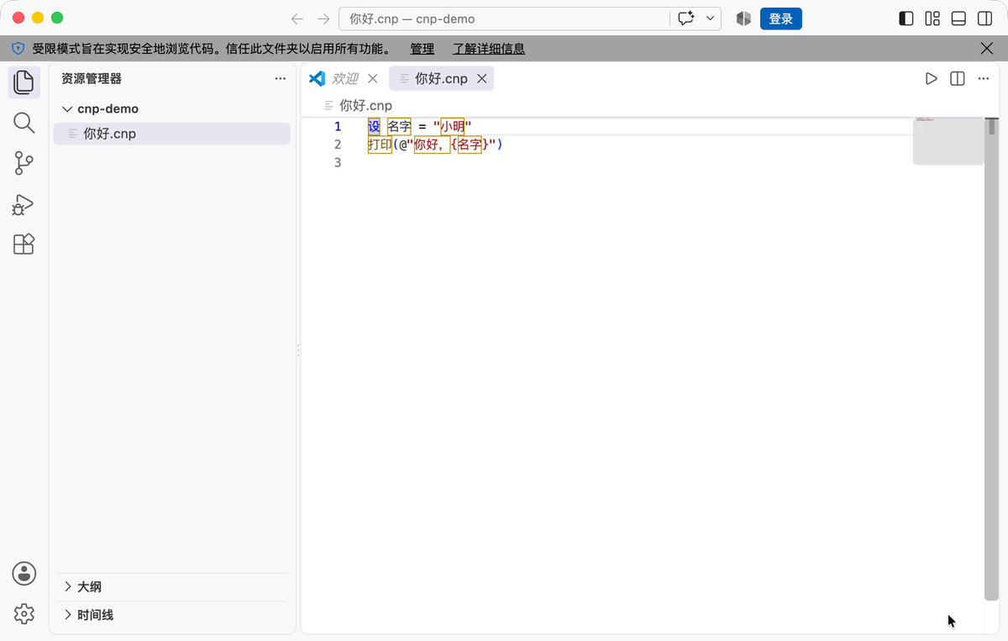Open the Explorer view in activity bar
Image resolution: width=1008 pixels, height=641 pixels.
click(24, 82)
